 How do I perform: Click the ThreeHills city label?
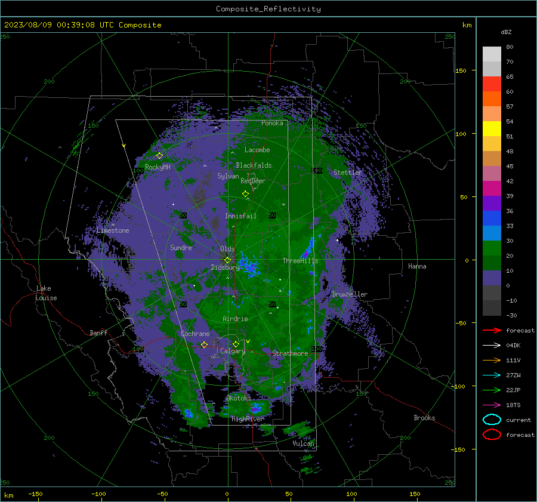click(300, 261)
